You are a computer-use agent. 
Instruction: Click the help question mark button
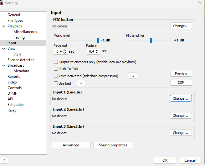[x=3, y=160]
